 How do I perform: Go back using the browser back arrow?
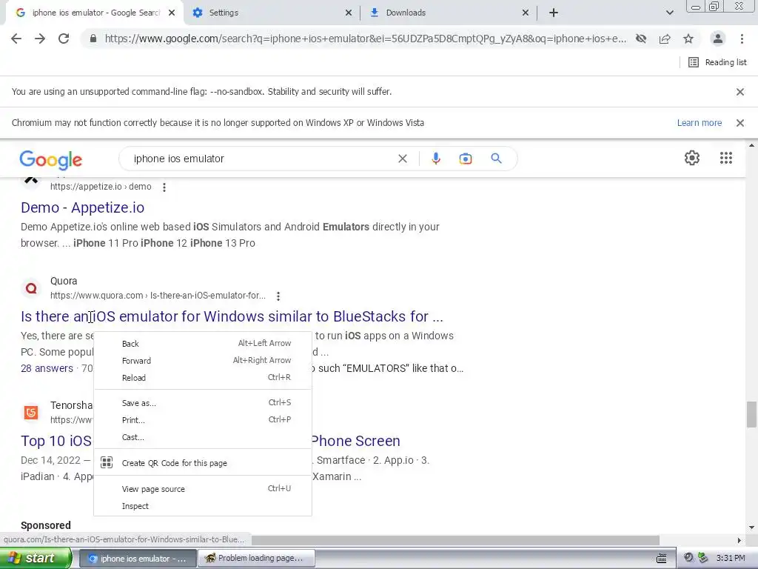16,39
